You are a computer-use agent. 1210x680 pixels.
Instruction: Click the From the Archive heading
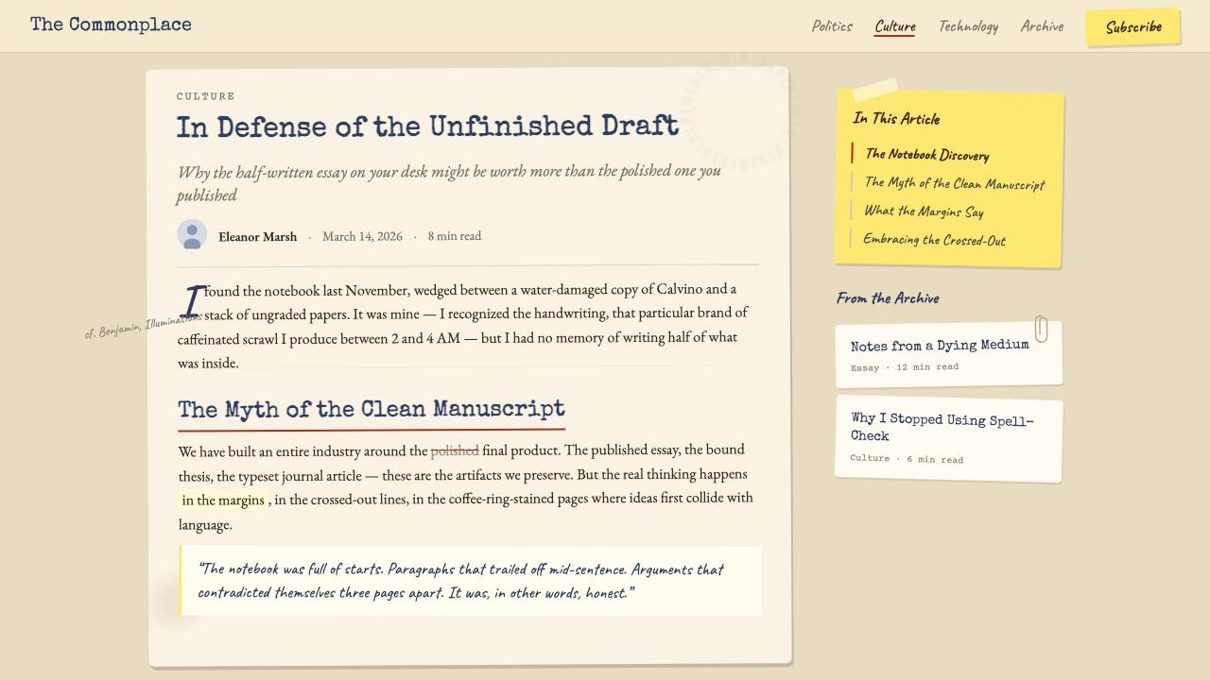[x=888, y=297]
